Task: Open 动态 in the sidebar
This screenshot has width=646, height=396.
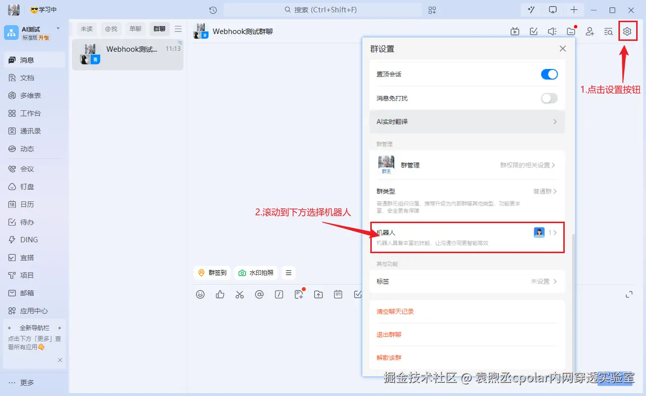Action: (x=34, y=149)
